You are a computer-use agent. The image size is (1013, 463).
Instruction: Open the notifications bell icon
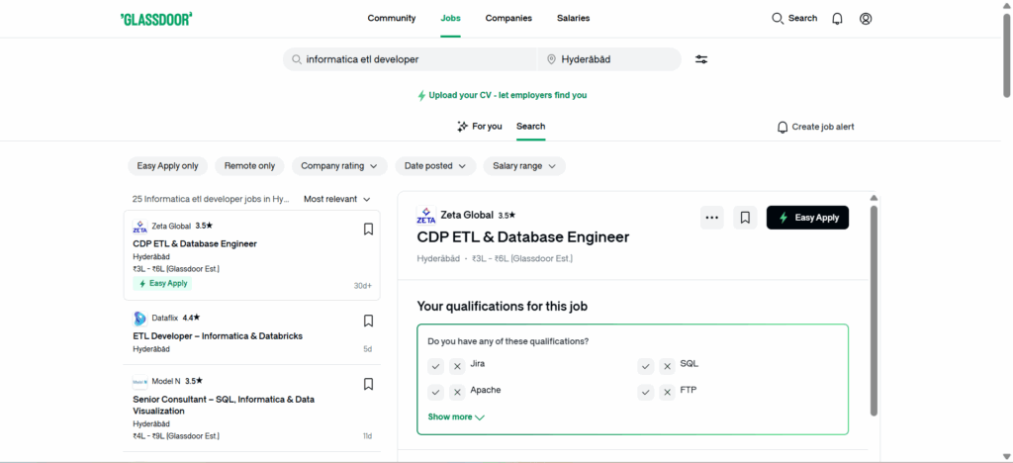pyautogui.click(x=837, y=19)
